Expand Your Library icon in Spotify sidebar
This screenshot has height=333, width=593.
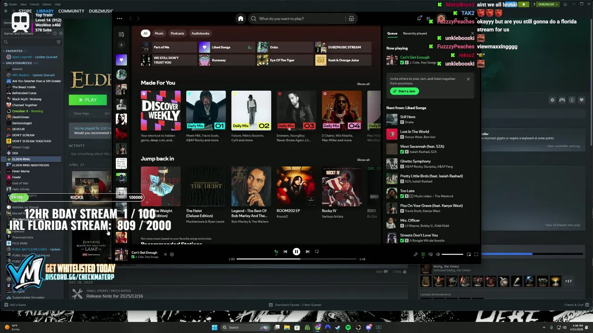(121, 34)
